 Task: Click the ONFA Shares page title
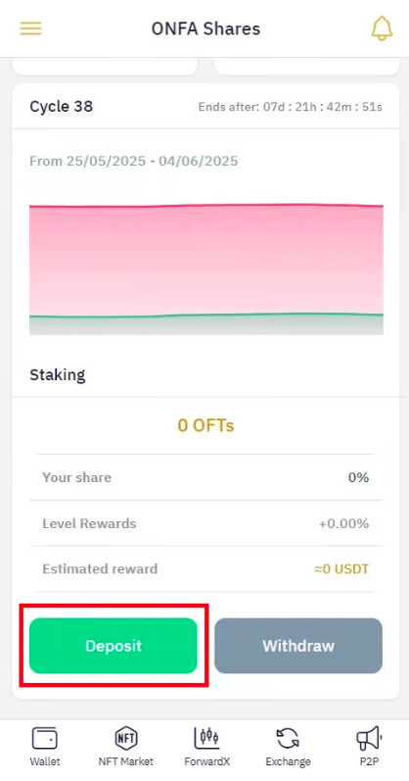pyautogui.click(x=206, y=28)
